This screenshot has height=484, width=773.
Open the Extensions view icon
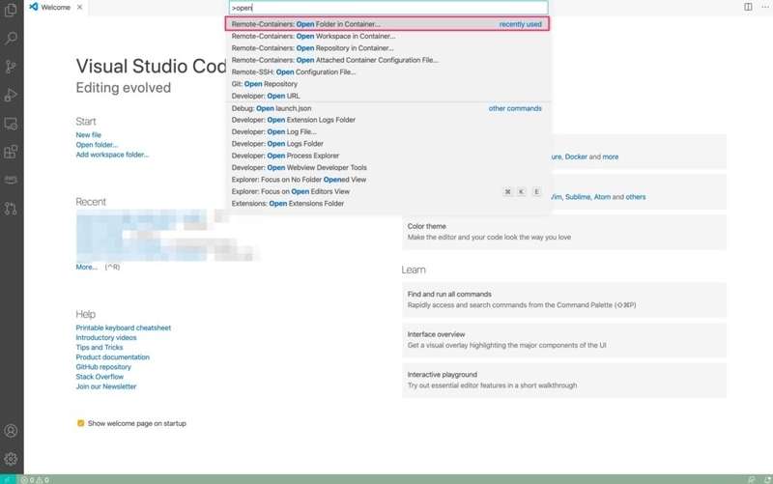tap(11, 152)
